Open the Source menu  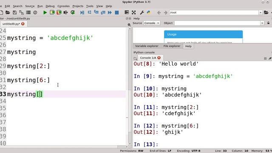pos(30,6)
